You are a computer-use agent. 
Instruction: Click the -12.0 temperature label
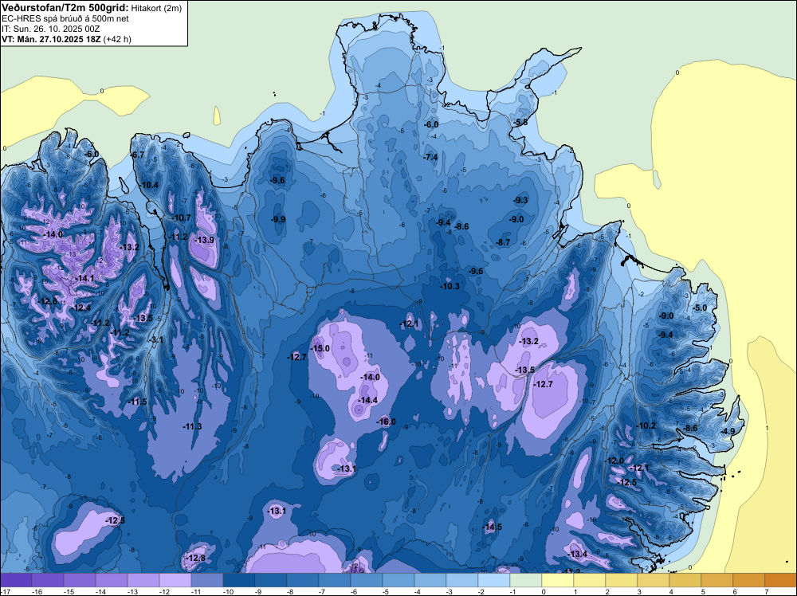click(x=614, y=461)
